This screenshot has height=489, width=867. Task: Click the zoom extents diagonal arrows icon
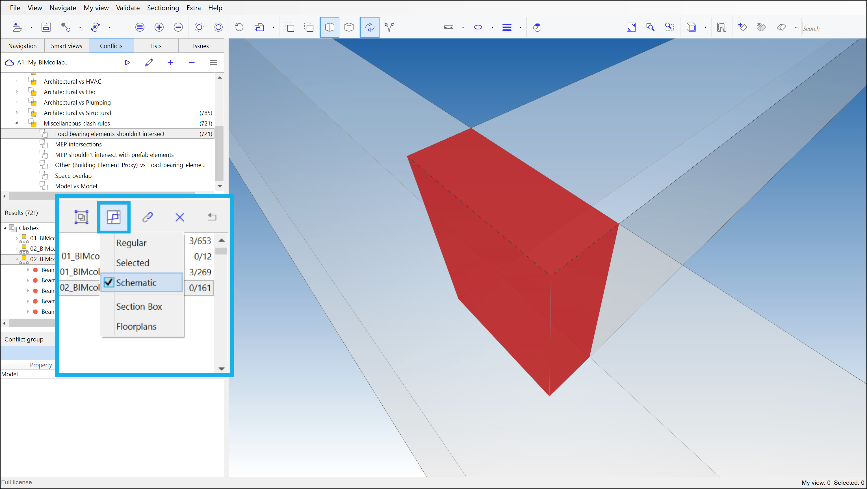coord(631,27)
